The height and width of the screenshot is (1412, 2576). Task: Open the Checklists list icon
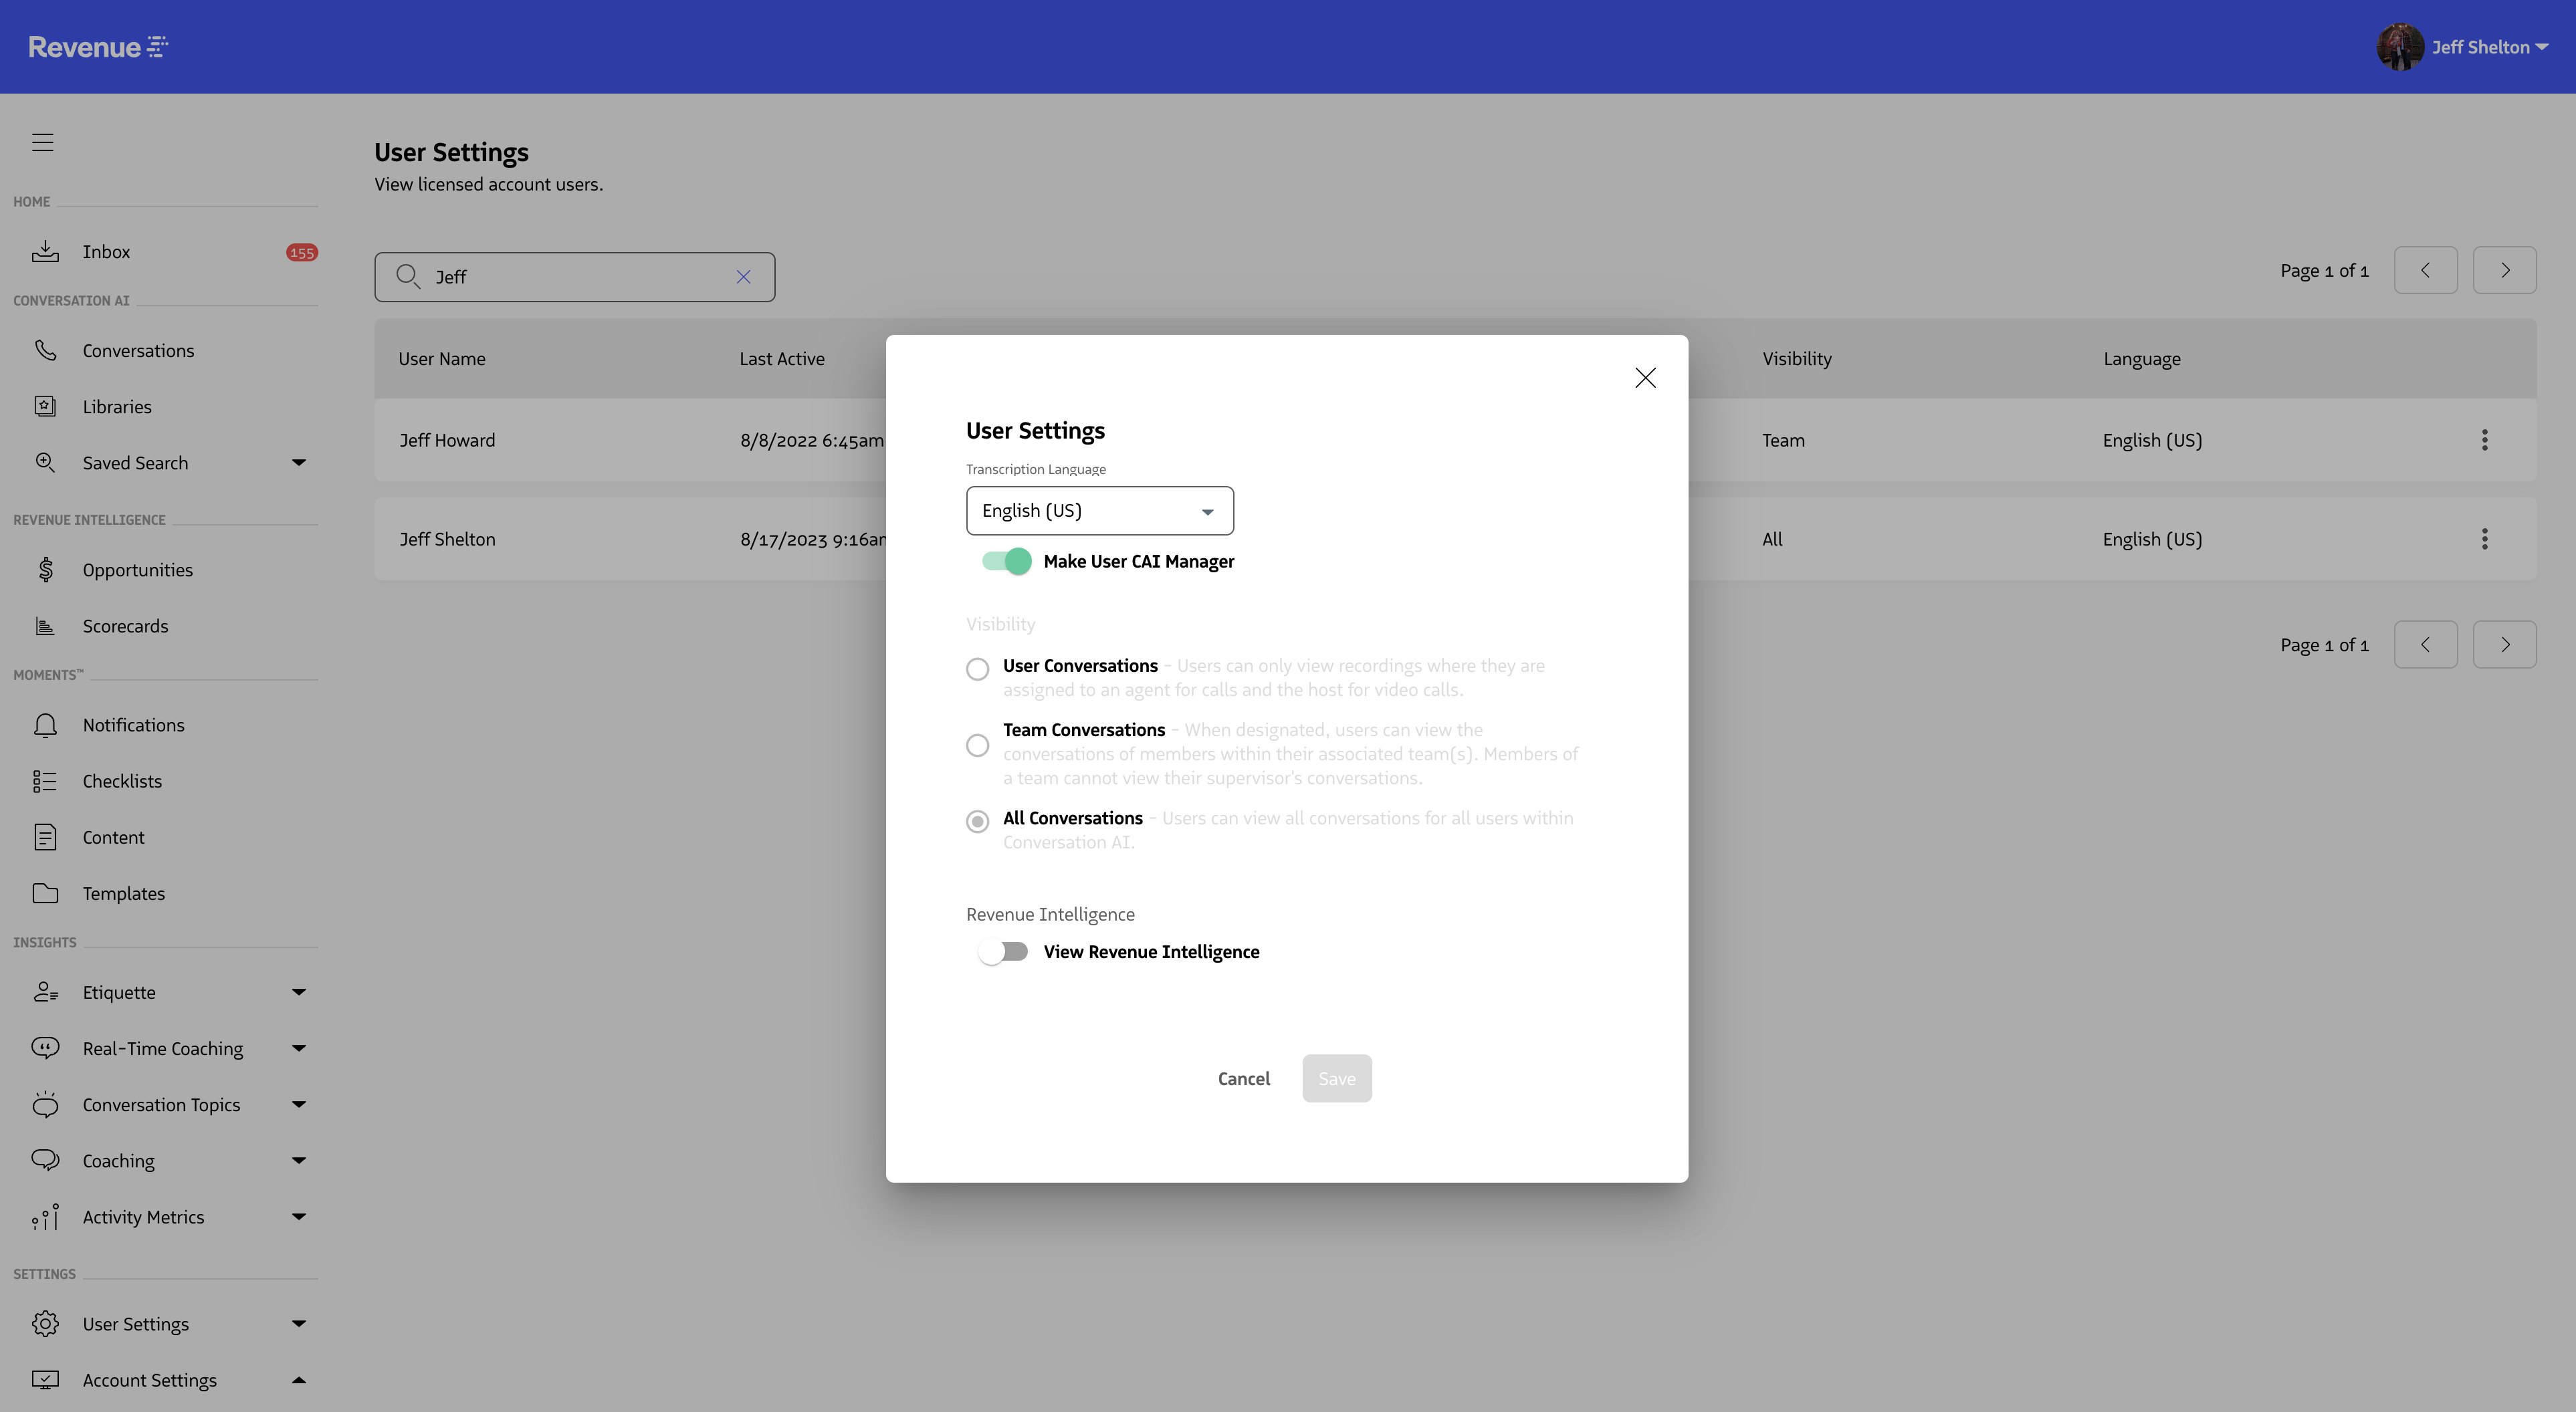tap(45, 781)
